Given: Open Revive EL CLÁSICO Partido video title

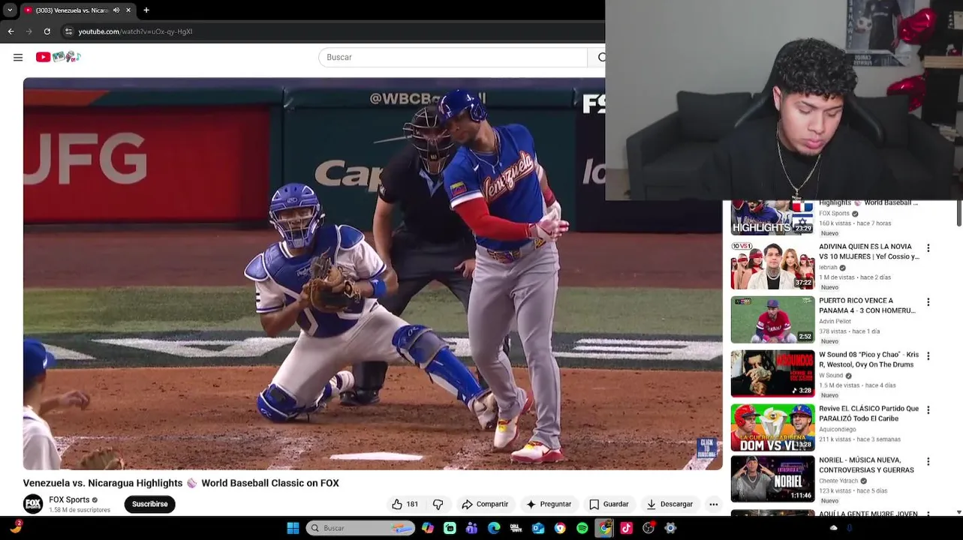Looking at the screenshot, I should click(868, 413).
